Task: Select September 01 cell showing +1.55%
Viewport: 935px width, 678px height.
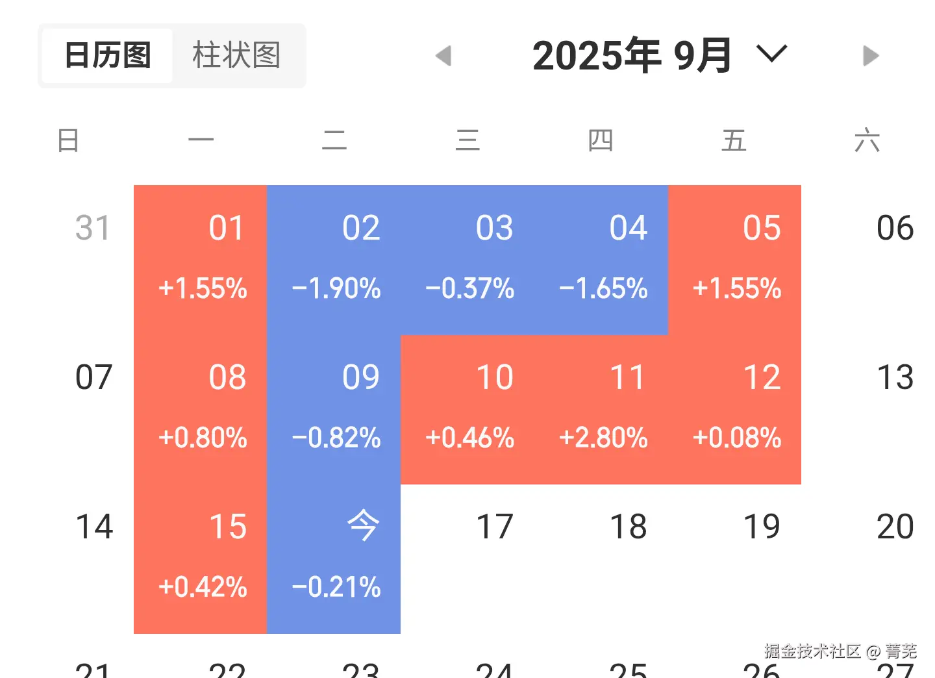Action: 201,260
